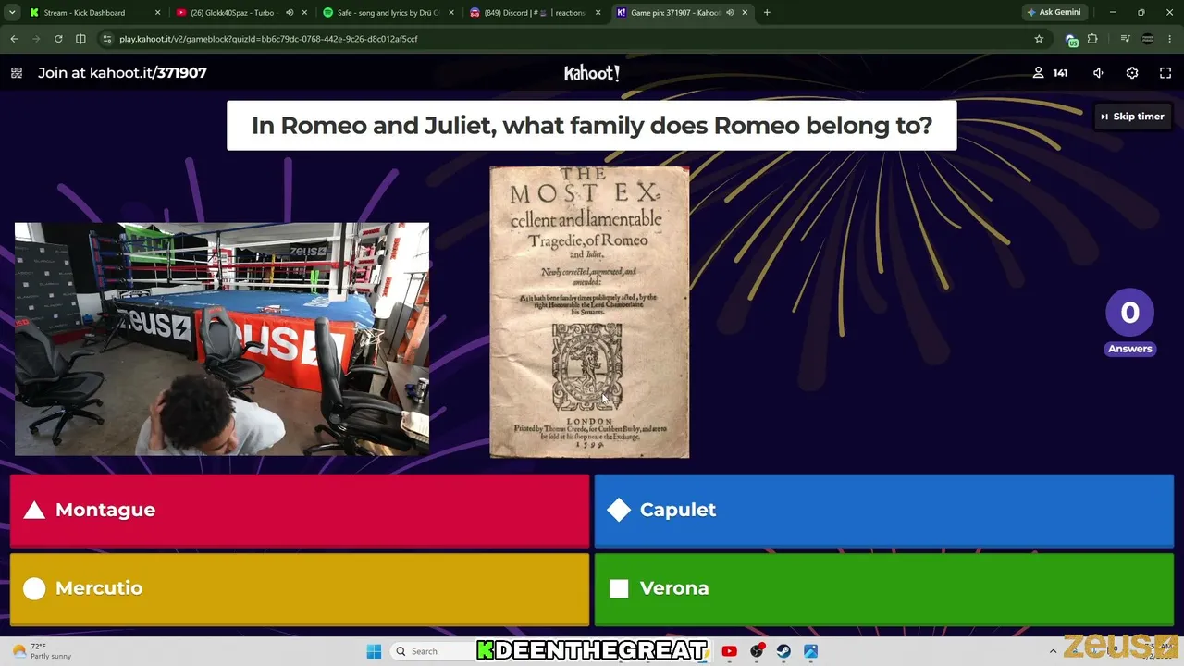
Task: Close the Safe song lyrics tab
Action: [450, 13]
